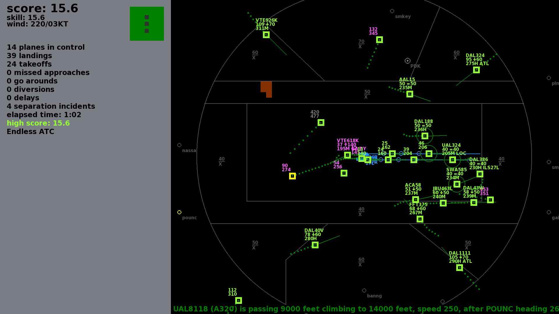Select aircraft VTE926K radar blip
The image size is (559, 314).
(266, 35)
